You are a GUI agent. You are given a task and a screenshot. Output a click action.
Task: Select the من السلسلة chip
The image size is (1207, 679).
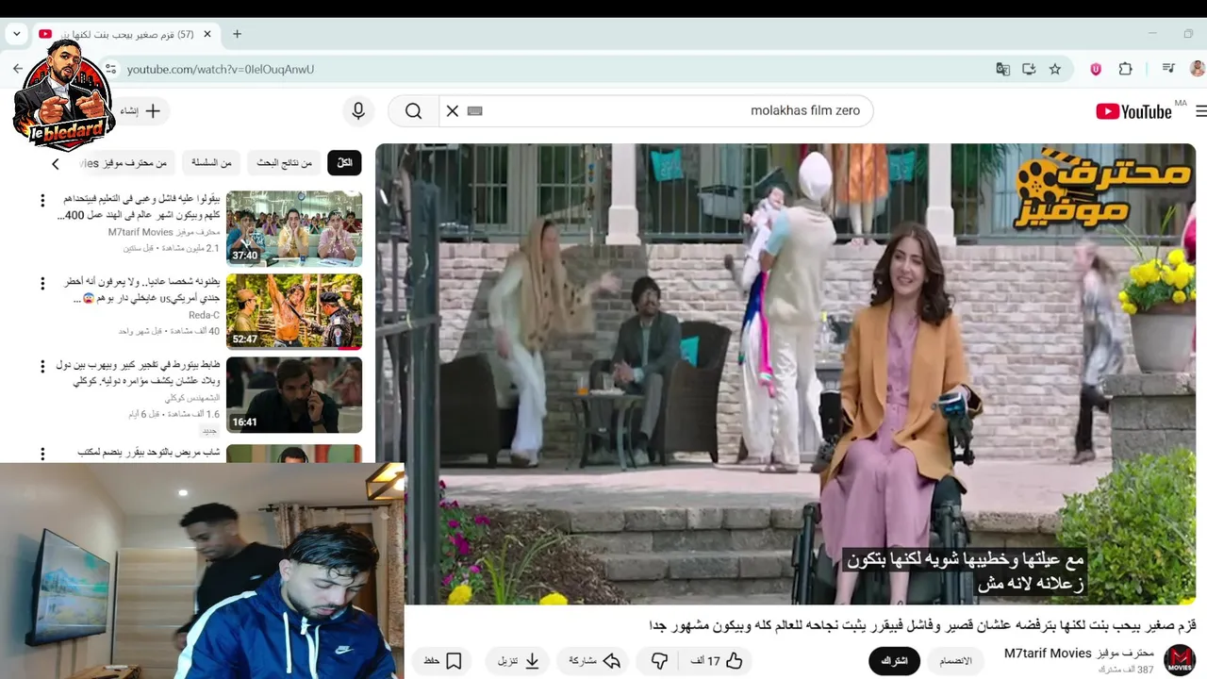[212, 163]
